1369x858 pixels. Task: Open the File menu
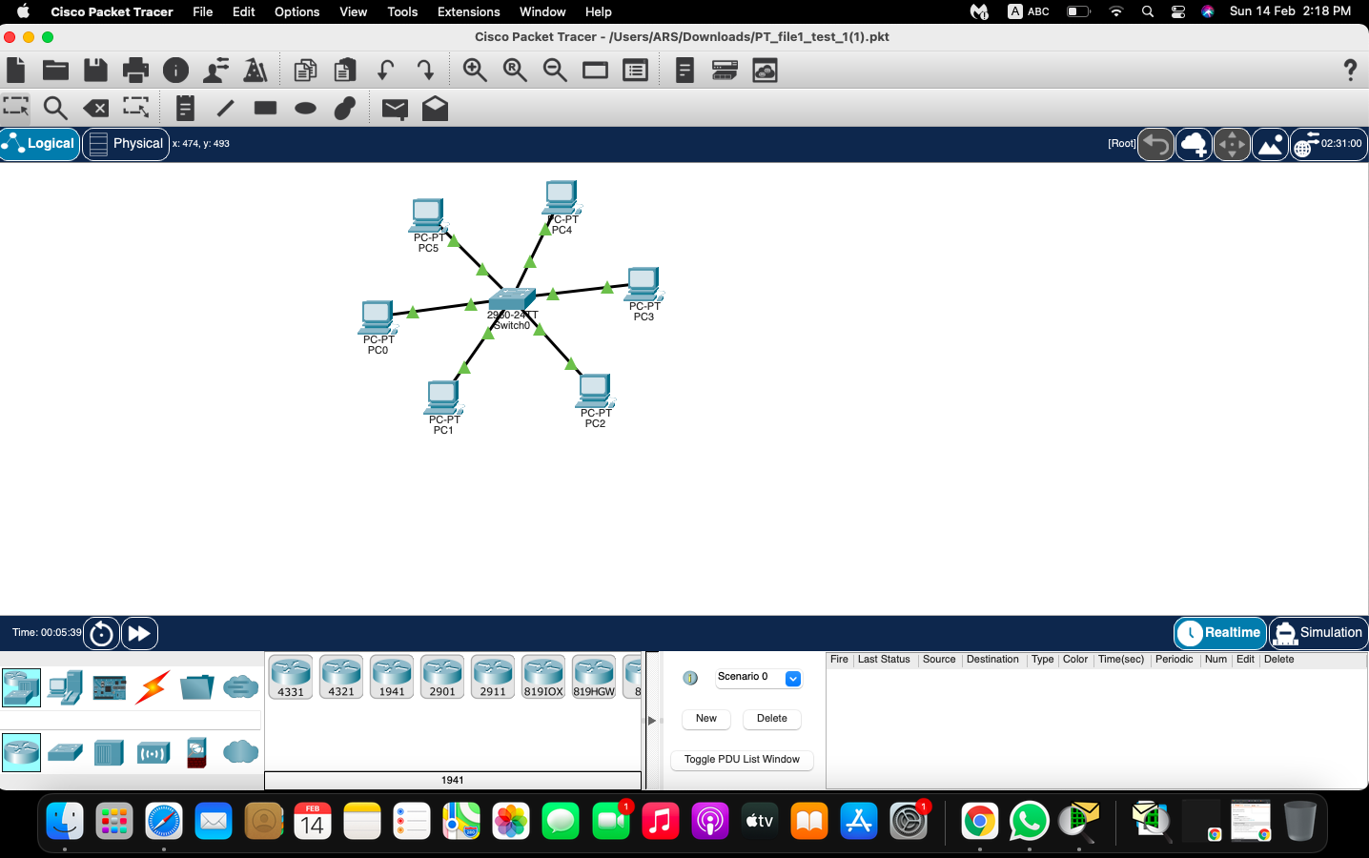coord(203,11)
